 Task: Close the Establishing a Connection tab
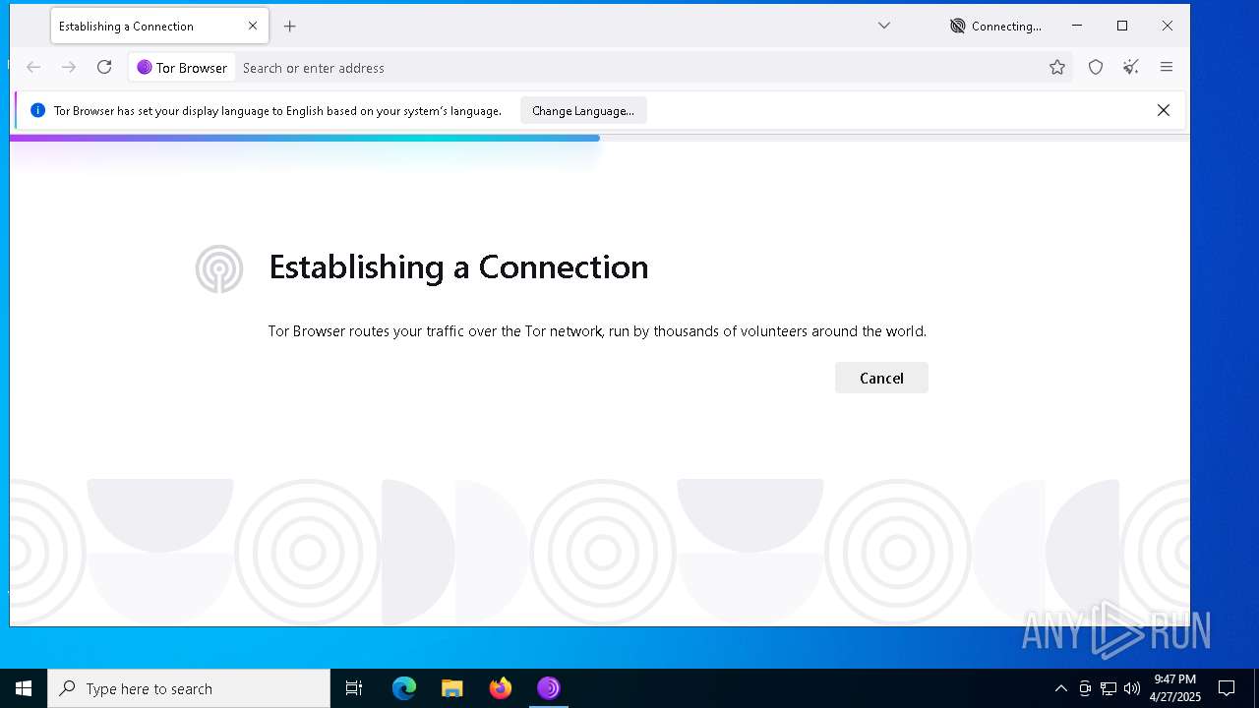tap(253, 26)
